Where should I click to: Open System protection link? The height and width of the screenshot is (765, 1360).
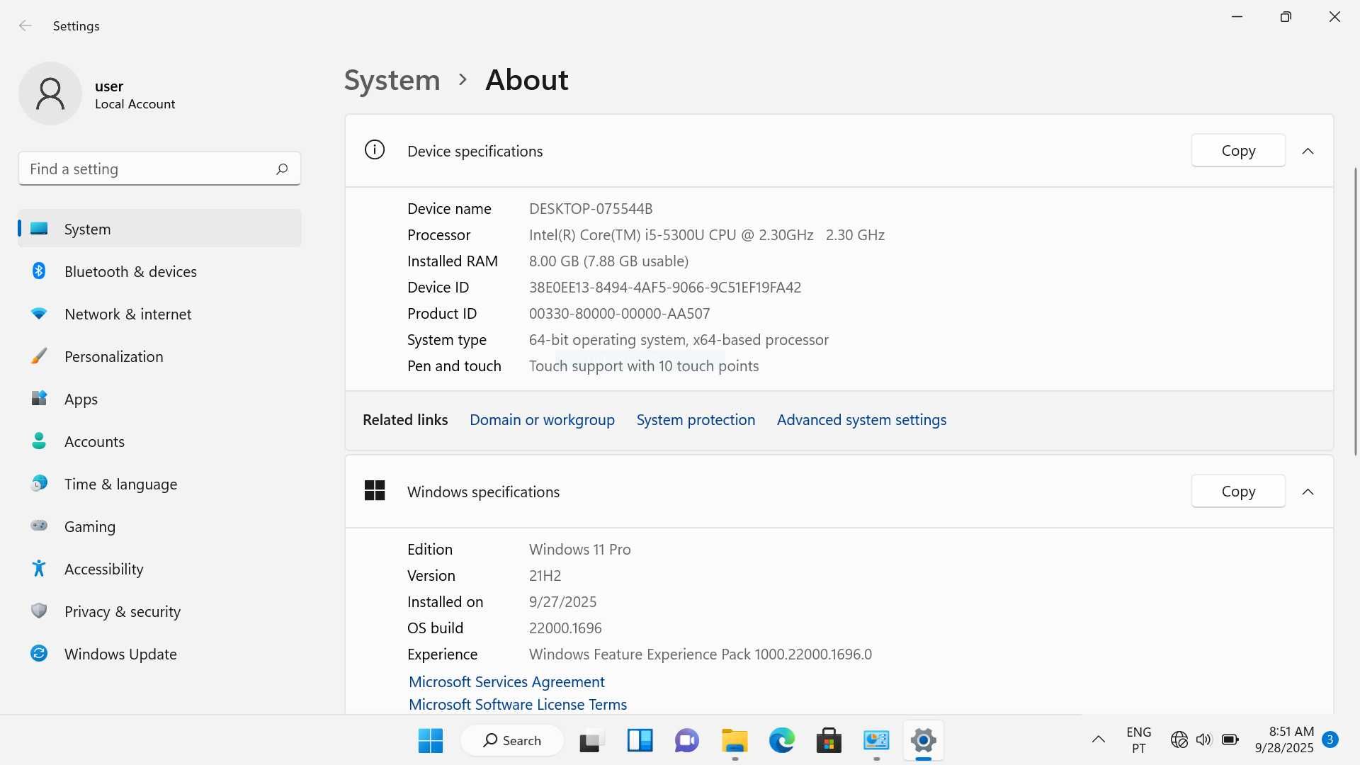696,420
